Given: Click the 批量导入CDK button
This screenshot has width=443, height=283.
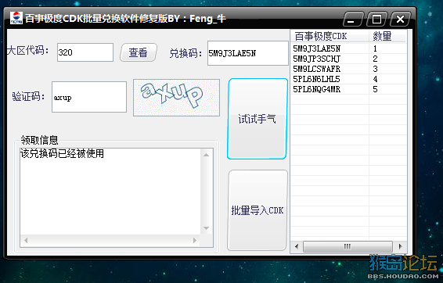Looking at the screenshot, I should 257,210.
